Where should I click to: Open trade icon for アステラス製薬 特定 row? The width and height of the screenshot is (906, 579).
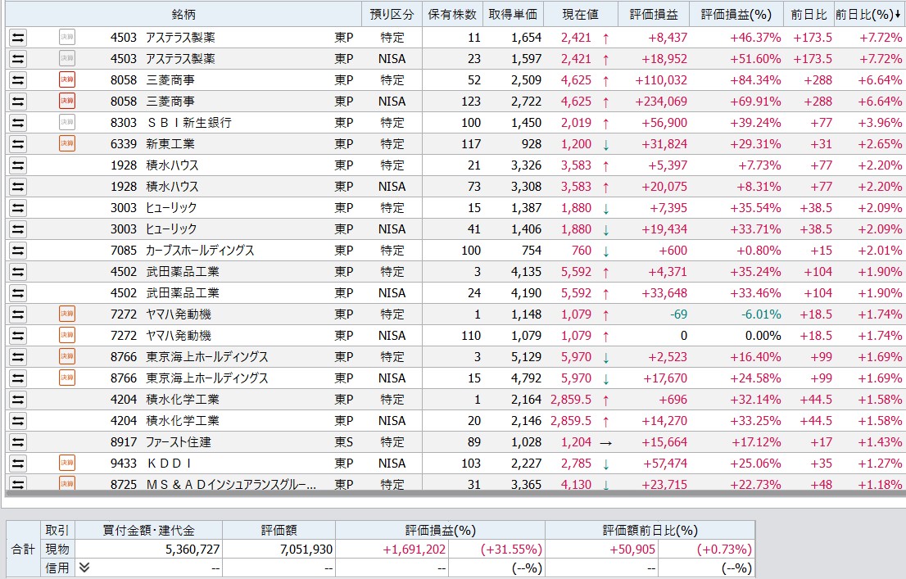point(18,38)
